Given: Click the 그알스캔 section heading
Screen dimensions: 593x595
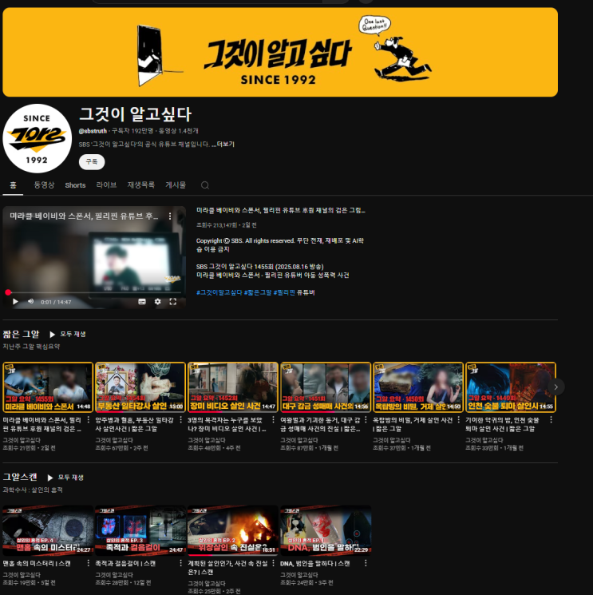Looking at the screenshot, I should (x=20, y=478).
